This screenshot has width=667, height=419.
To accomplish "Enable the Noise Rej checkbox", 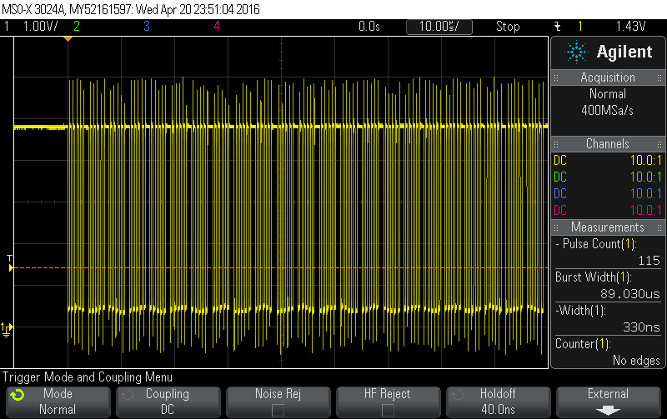I will [x=278, y=410].
